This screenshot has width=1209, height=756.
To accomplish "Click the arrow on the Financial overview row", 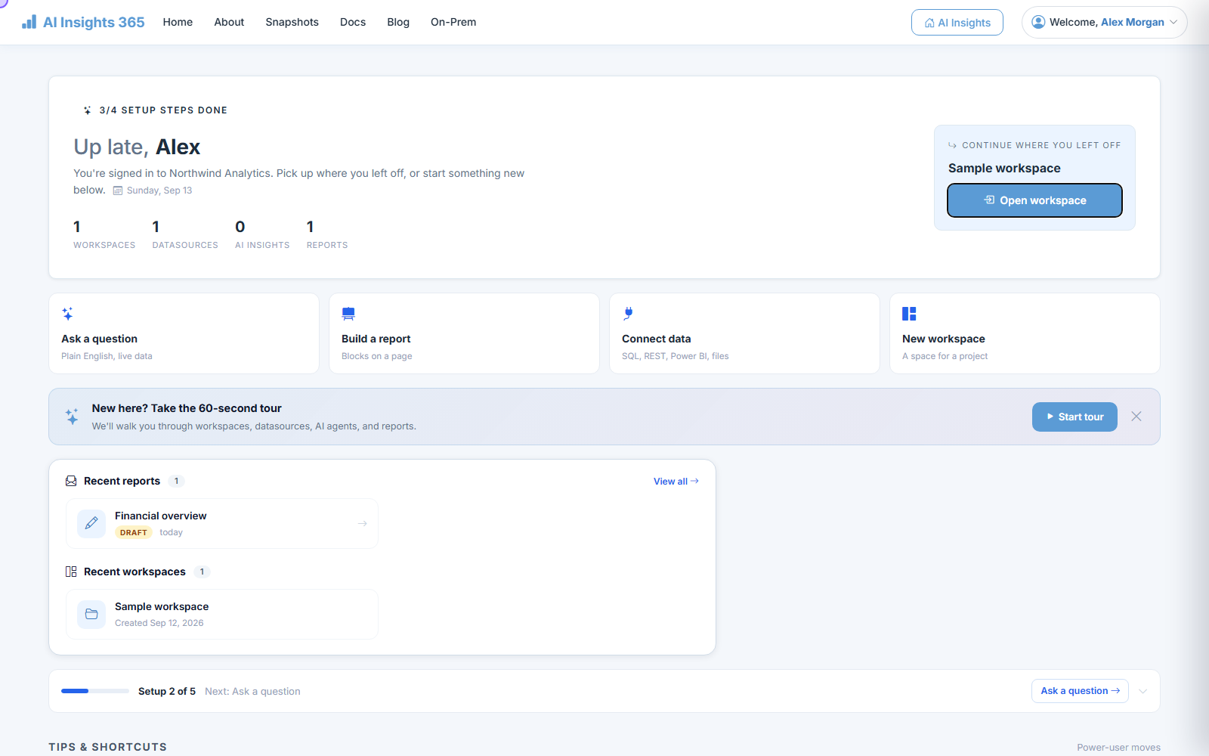I will pyautogui.click(x=362, y=523).
